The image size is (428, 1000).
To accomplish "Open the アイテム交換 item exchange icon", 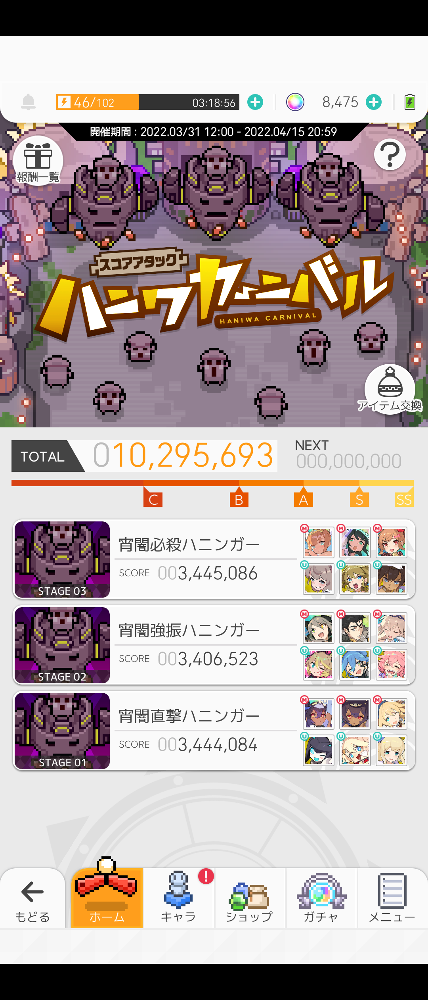I will pos(390,389).
